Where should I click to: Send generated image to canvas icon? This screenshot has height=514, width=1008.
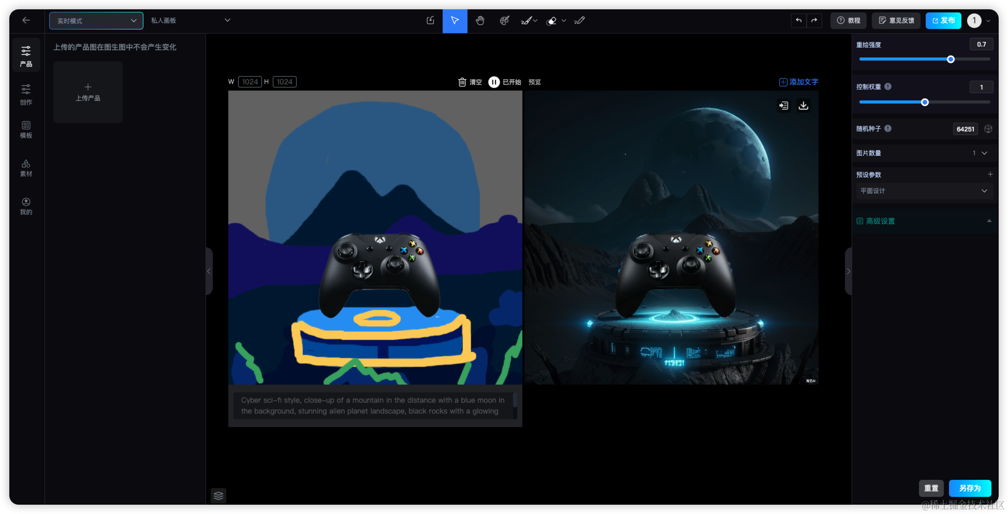pyautogui.click(x=784, y=106)
